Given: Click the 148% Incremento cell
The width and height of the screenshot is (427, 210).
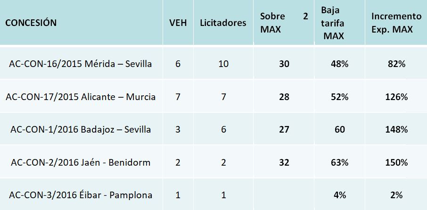Looking at the screenshot, I should point(396,129).
